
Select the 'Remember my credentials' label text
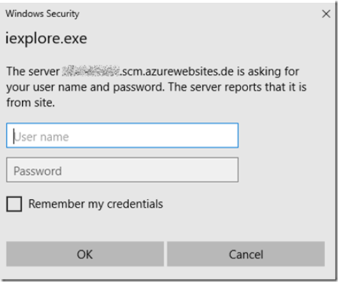click(x=95, y=204)
